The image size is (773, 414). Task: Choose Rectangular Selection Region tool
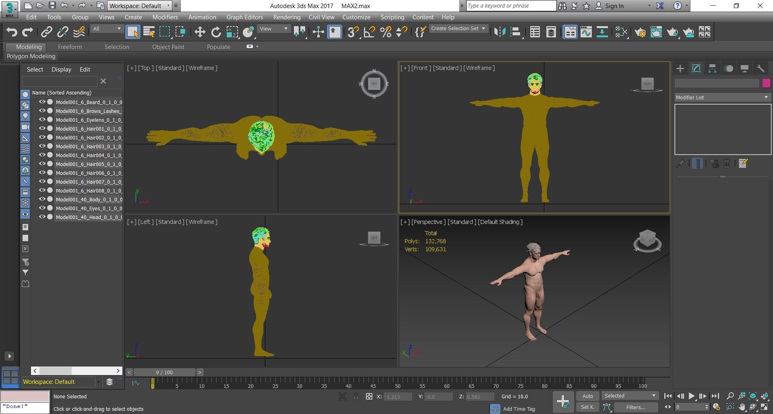[x=165, y=32]
